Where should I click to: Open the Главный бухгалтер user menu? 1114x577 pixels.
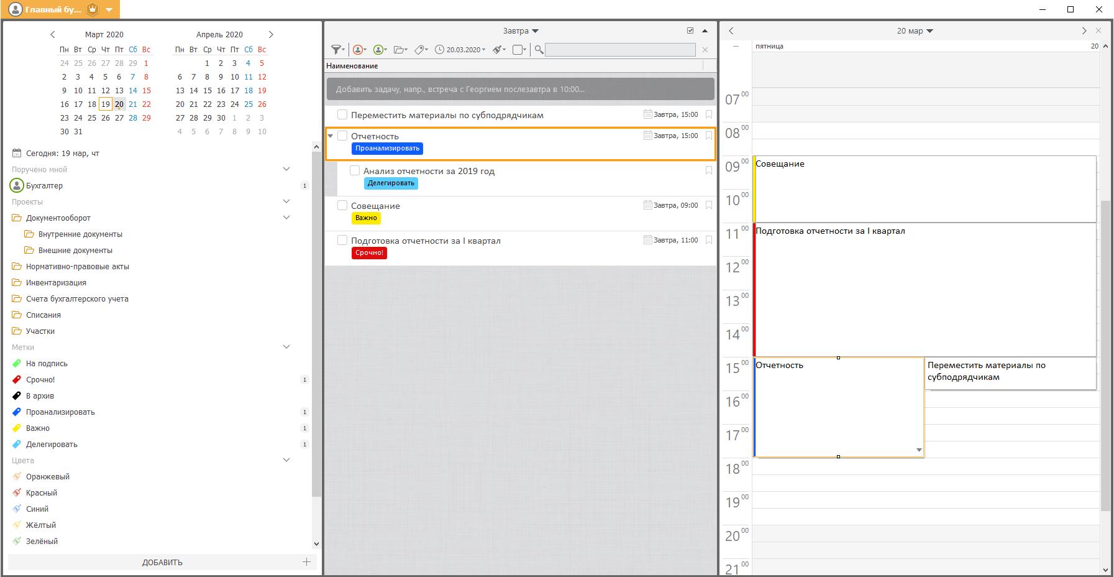(109, 10)
